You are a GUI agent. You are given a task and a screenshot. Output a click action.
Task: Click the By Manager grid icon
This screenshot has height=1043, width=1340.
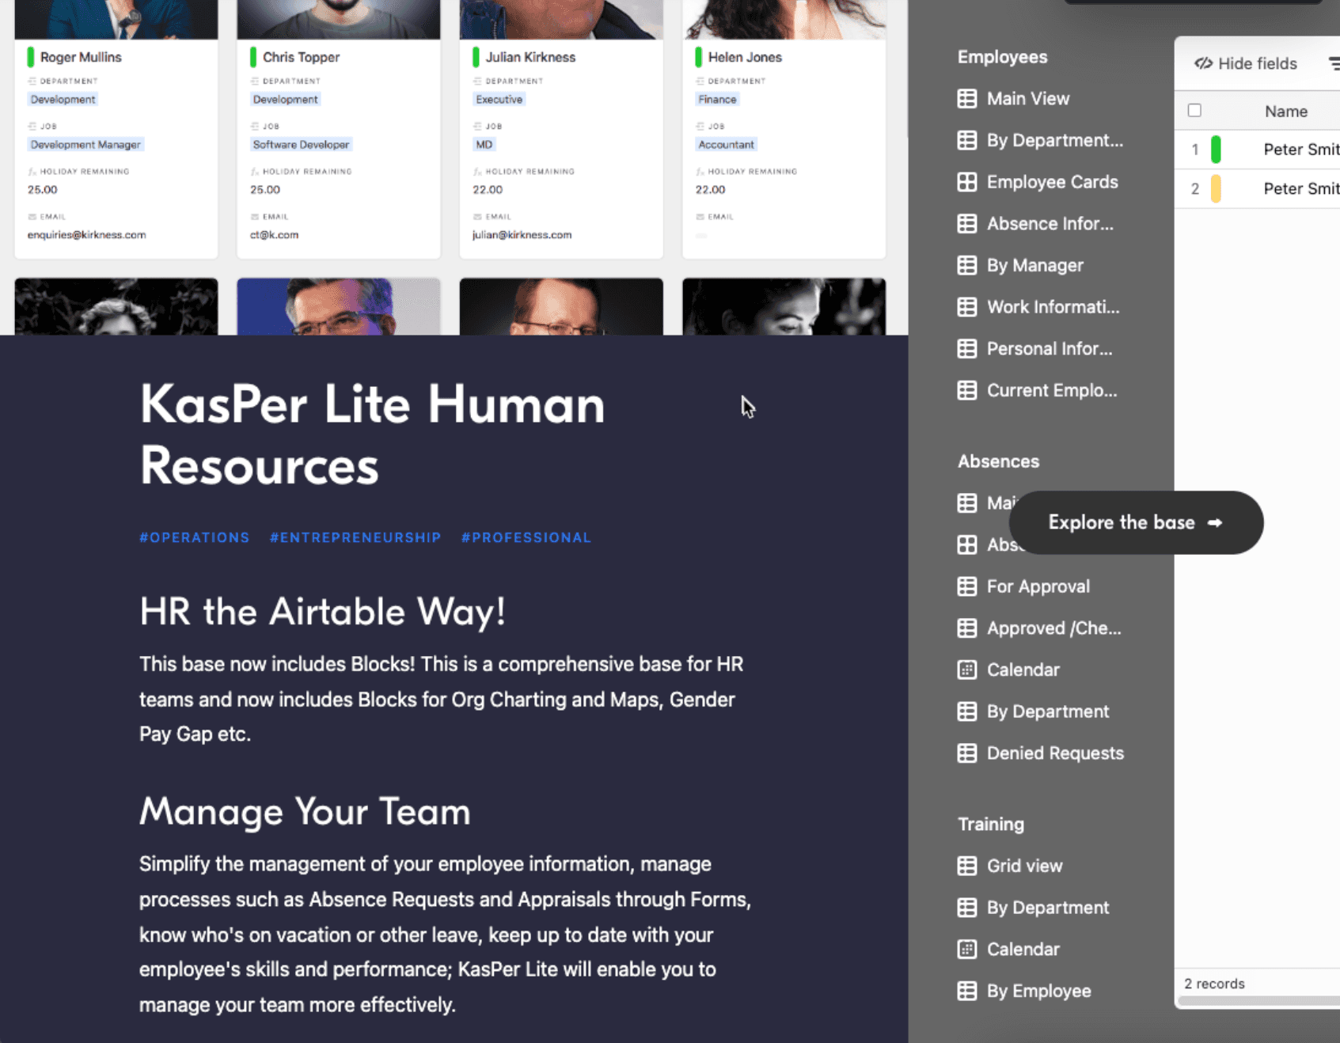[966, 266]
